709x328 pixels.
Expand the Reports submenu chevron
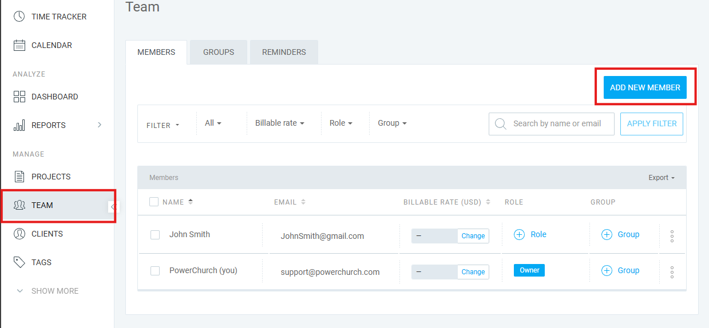(100, 125)
